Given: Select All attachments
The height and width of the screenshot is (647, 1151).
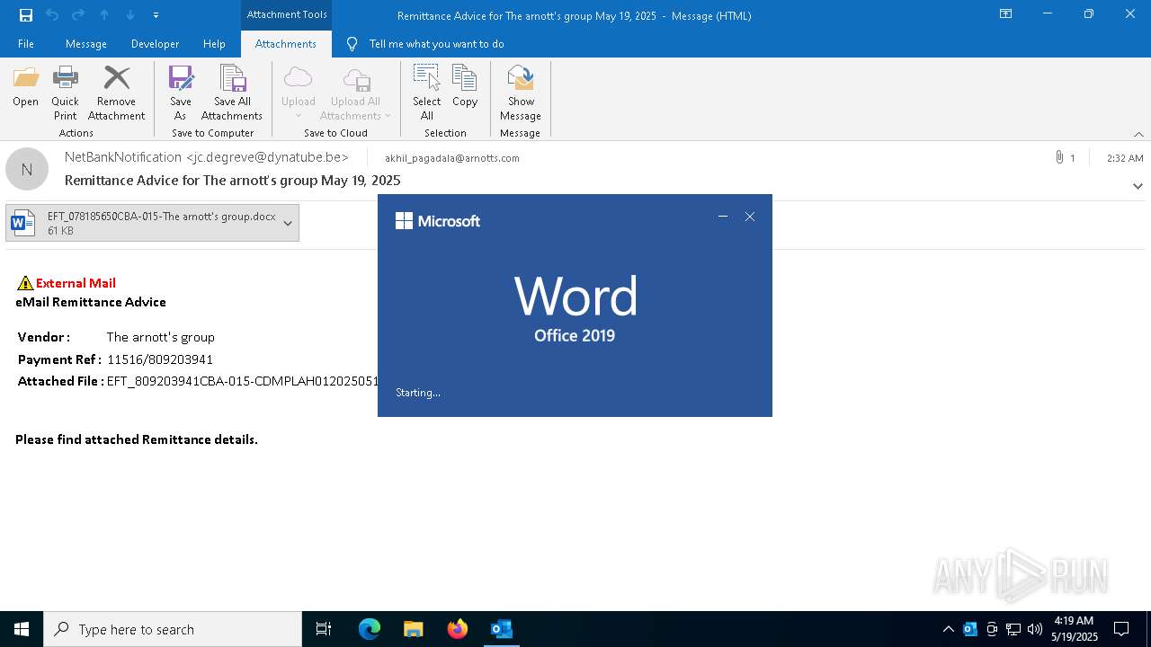Looking at the screenshot, I should pos(426,93).
